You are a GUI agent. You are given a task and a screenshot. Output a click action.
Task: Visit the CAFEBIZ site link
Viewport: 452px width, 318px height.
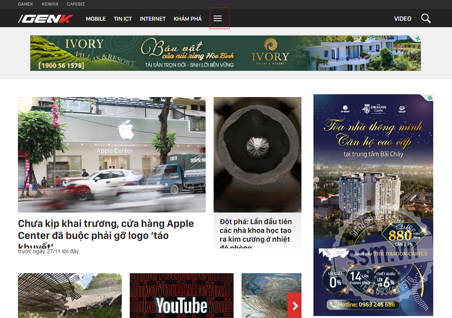(76, 4)
